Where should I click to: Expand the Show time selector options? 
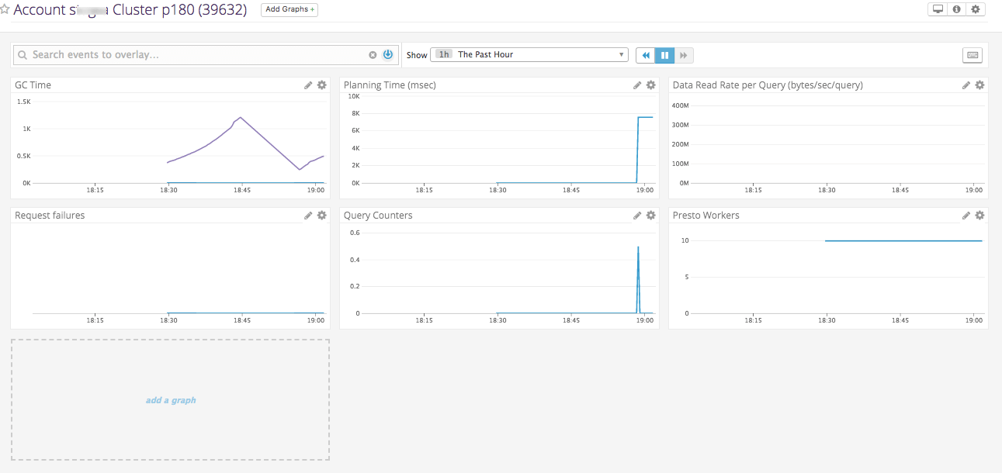coord(619,54)
